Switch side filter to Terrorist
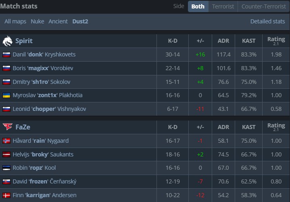 pos(223,6)
